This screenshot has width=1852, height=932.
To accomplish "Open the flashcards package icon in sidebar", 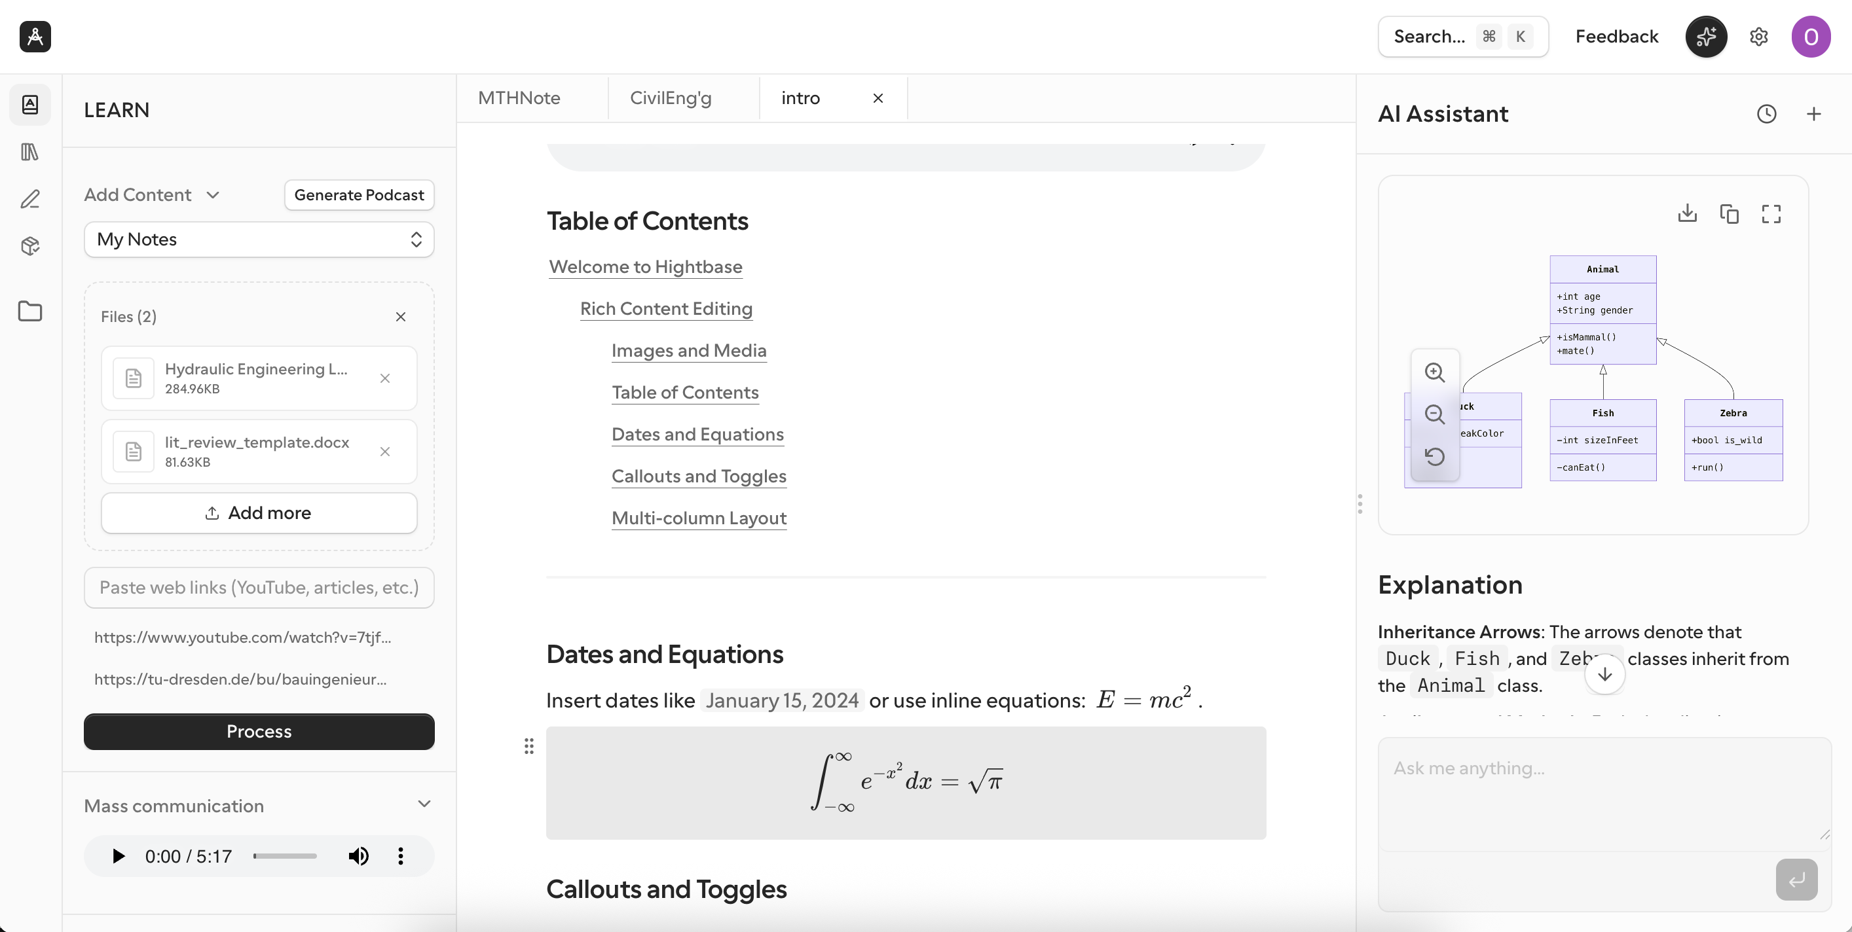I will 29,245.
